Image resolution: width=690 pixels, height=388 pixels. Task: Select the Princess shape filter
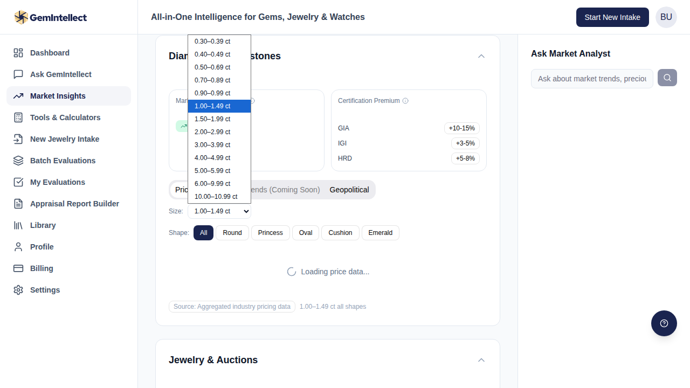(270, 233)
